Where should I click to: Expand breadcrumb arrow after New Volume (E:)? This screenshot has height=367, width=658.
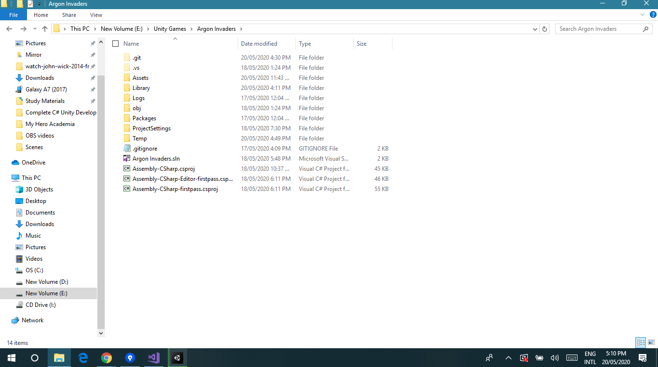pos(148,29)
